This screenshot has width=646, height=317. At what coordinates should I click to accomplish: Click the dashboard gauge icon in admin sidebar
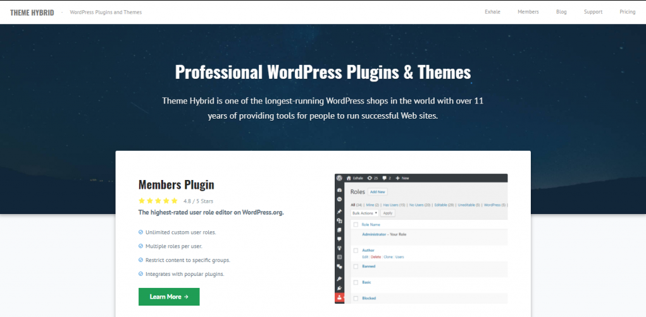pyautogui.click(x=340, y=190)
